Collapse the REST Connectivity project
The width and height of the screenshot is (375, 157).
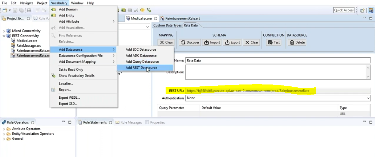(x=4, y=36)
